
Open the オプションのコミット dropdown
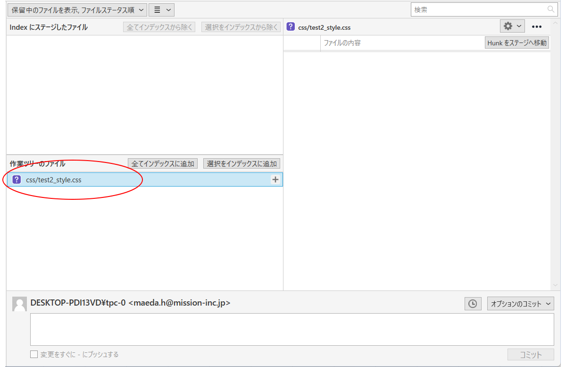(520, 304)
